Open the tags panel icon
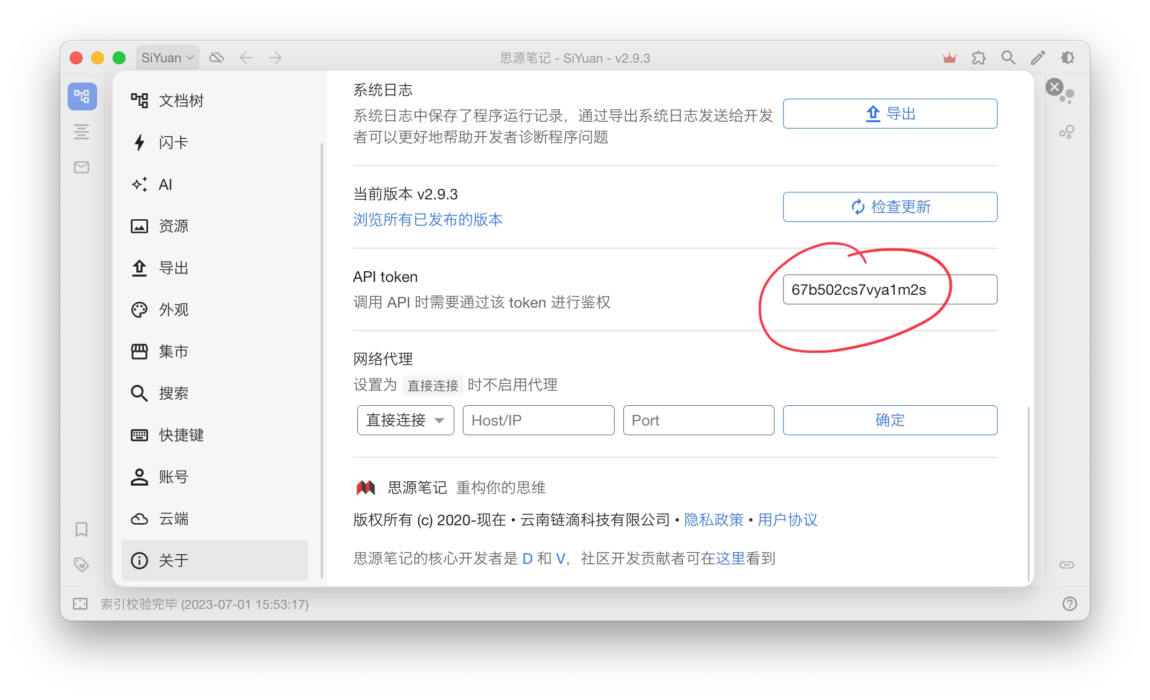This screenshot has height=700, width=1150. click(82, 564)
